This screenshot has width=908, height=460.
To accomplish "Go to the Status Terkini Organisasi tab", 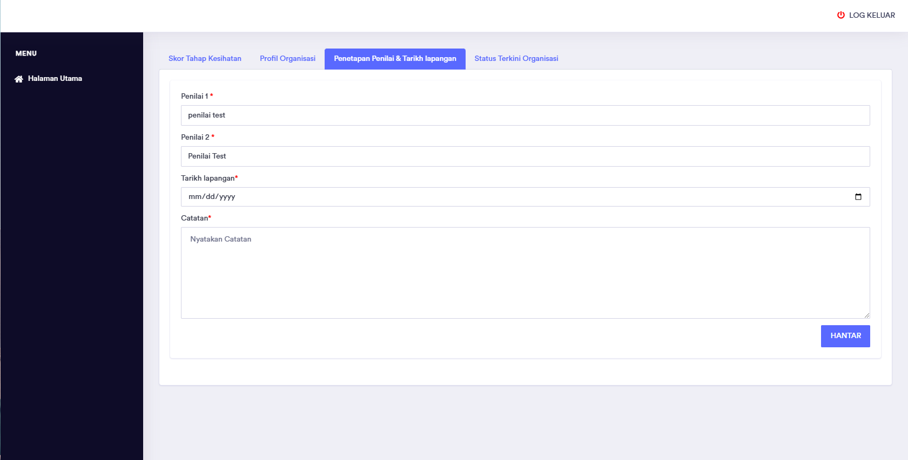I will click(516, 59).
